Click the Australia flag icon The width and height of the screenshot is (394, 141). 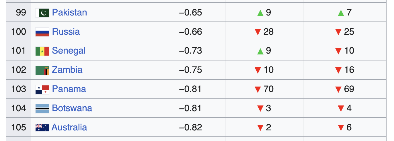pos(42,128)
